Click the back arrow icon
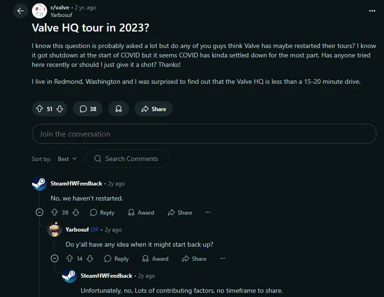The height and width of the screenshot is (297, 384). tap(21, 11)
